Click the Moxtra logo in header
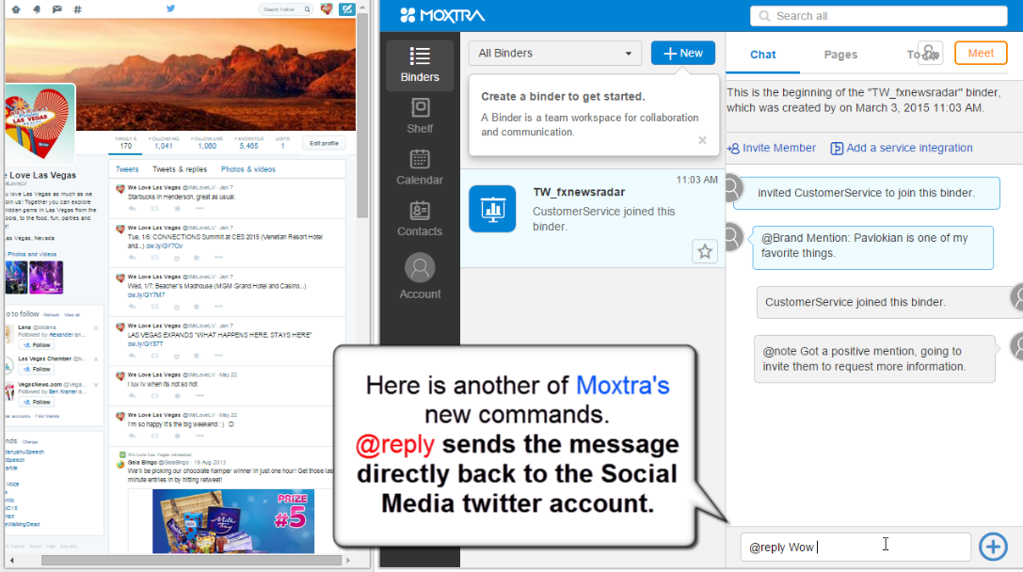 [x=441, y=16]
